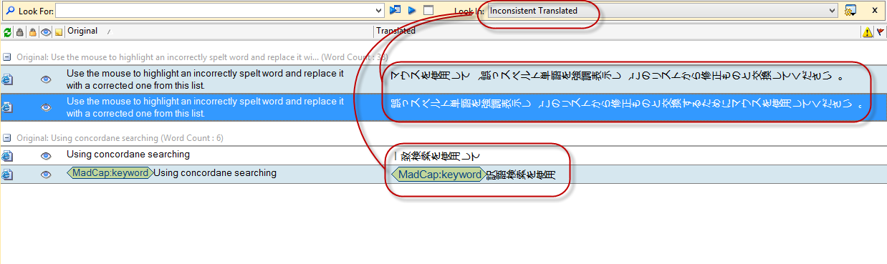This screenshot has width=887, height=264.
Task: Click the Japanese translation in the first row
Action: [x=619, y=75]
